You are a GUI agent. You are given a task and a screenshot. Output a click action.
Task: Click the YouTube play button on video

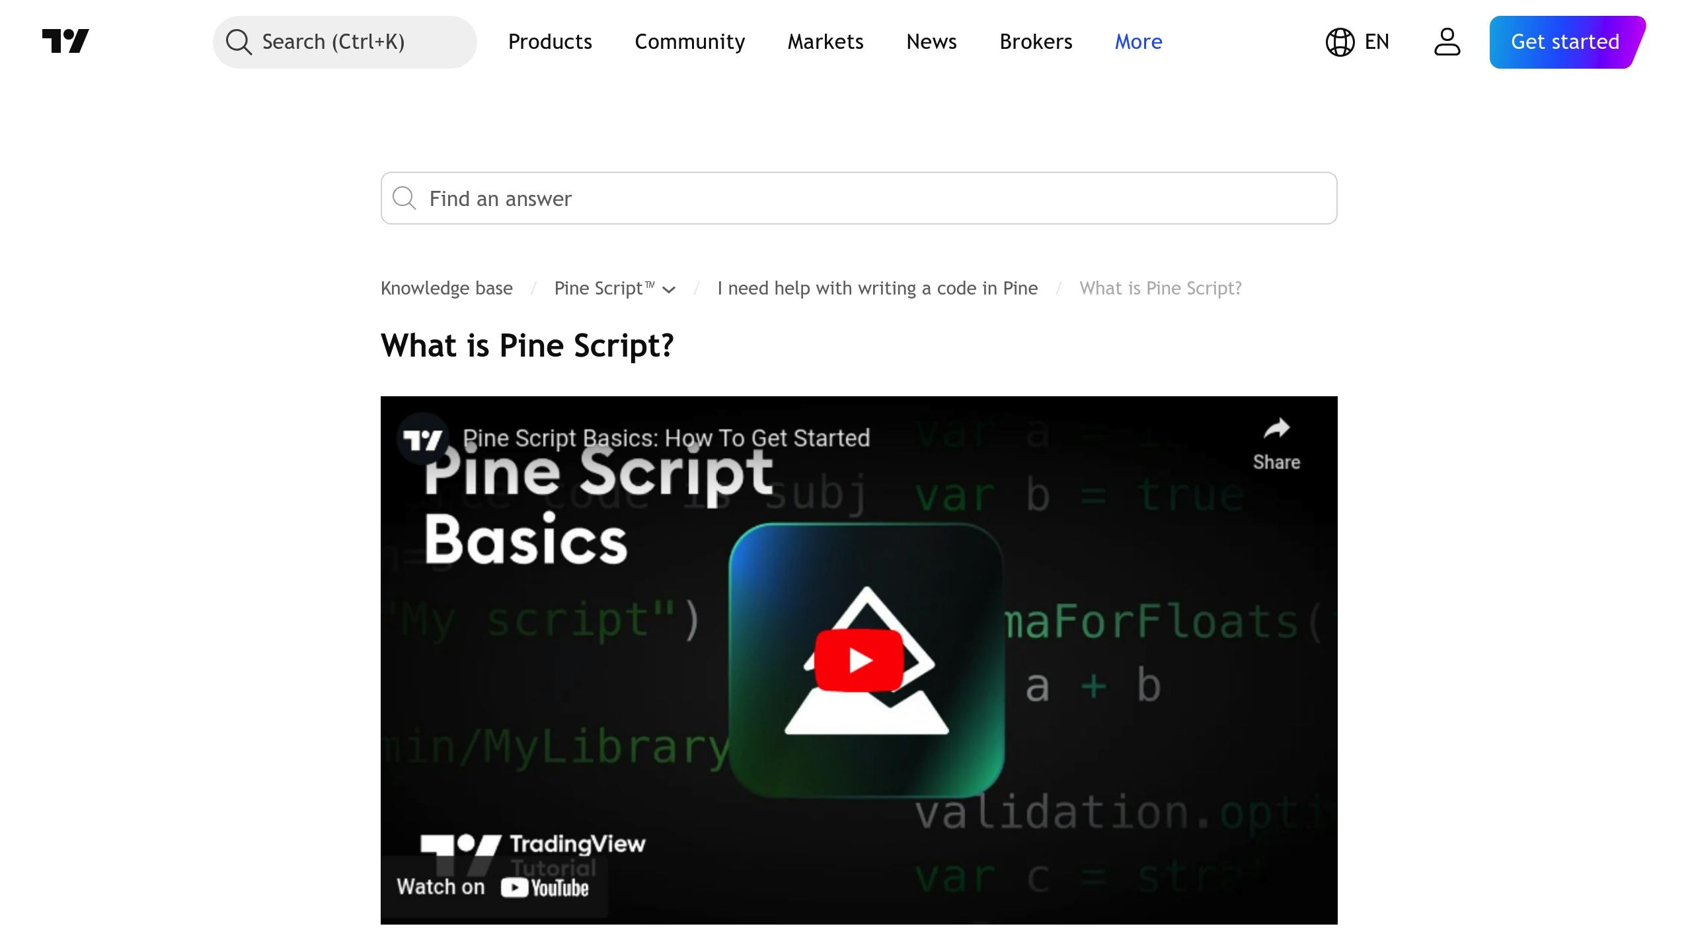pyautogui.click(x=859, y=660)
